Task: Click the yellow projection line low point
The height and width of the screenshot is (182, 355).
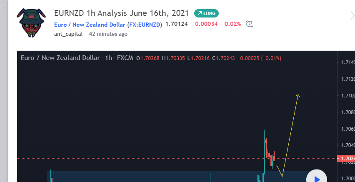Action: [282, 176]
